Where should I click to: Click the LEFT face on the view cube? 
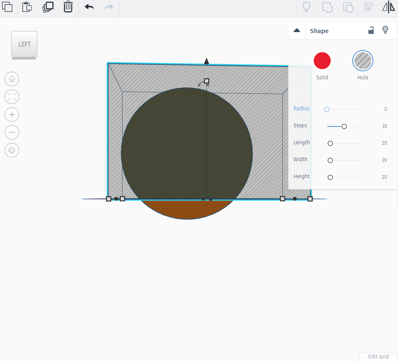(x=24, y=45)
